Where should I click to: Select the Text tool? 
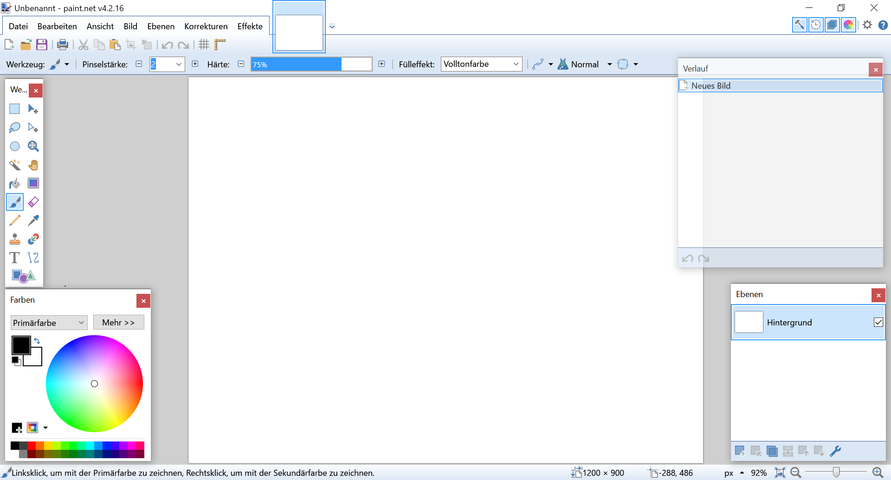15,258
